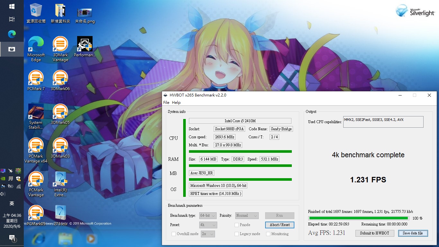
Task: Launch the PCMark Vantage shortcut
Action: [x=36, y=184]
